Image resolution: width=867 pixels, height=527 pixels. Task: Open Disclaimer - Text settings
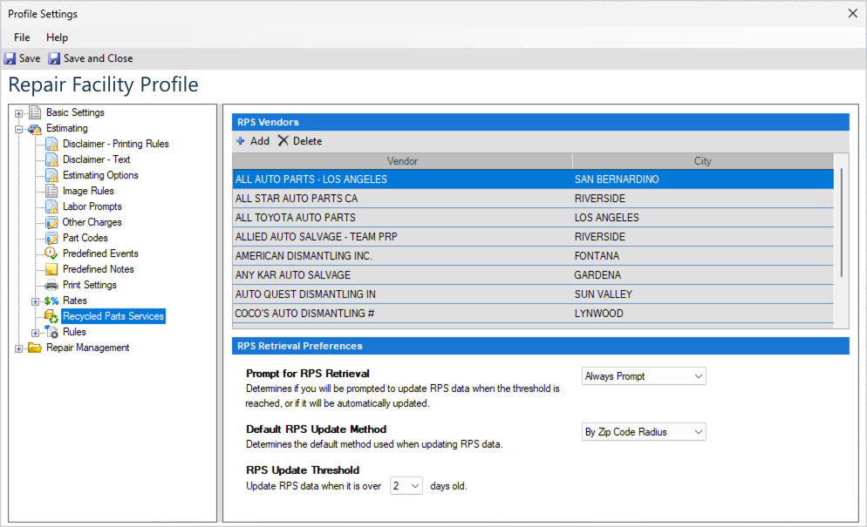tap(96, 159)
